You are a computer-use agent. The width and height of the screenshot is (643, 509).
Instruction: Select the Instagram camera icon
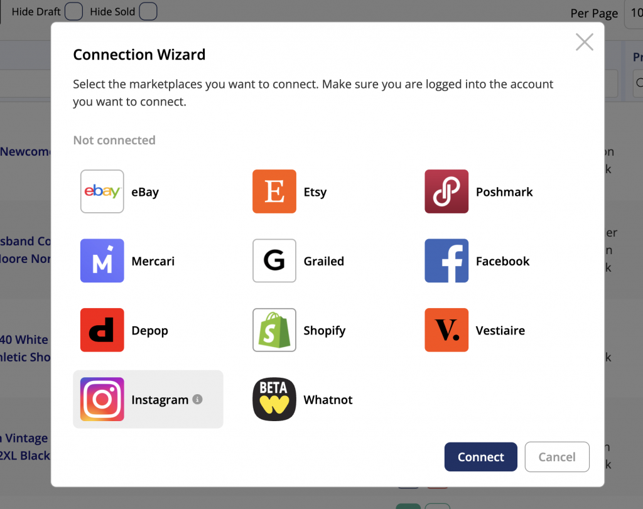102,399
